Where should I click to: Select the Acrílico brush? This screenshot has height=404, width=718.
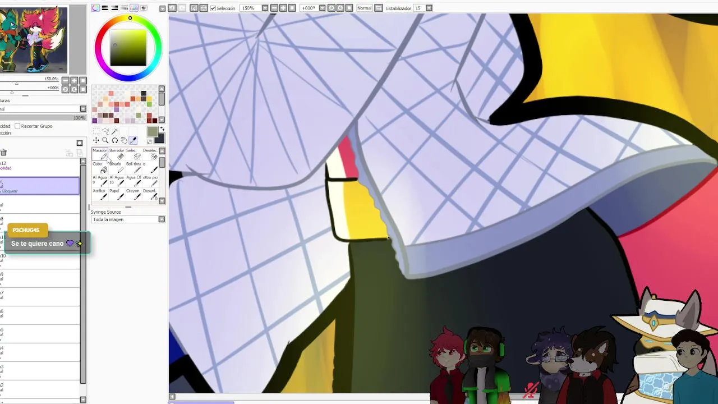pos(100,195)
